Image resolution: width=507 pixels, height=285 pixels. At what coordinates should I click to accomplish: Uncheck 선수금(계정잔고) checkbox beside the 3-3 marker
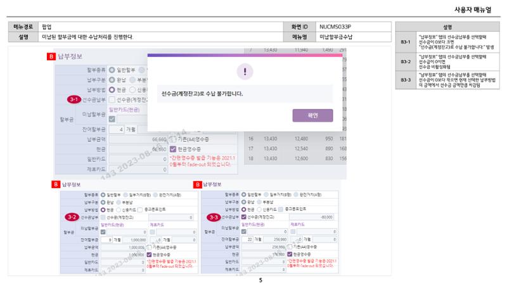click(x=244, y=217)
